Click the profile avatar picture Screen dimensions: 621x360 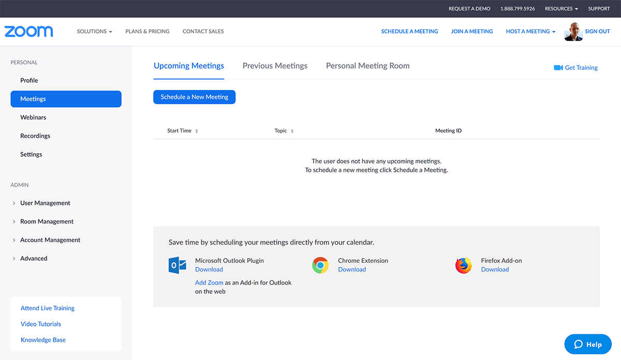[573, 32]
